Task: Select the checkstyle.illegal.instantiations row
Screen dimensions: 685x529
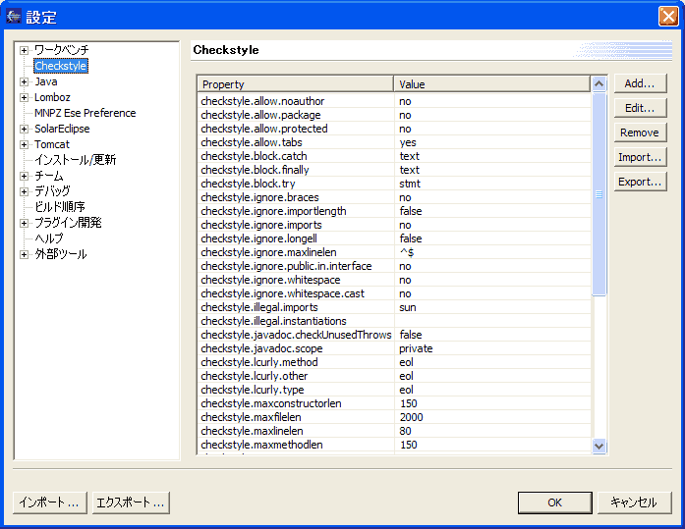Action: [x=394, y=321]
